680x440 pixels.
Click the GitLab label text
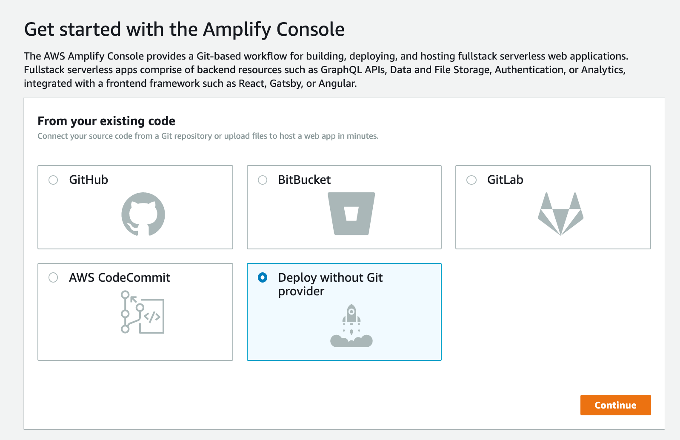(x=505, y=180)
